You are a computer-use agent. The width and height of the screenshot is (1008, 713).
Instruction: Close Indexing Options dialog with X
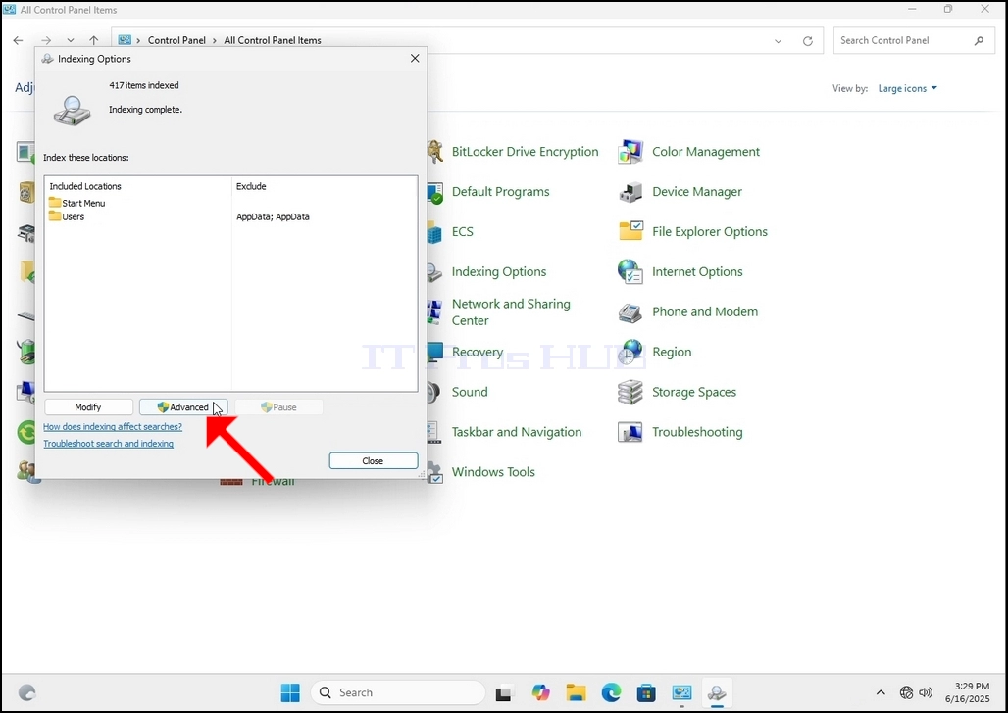415,59
